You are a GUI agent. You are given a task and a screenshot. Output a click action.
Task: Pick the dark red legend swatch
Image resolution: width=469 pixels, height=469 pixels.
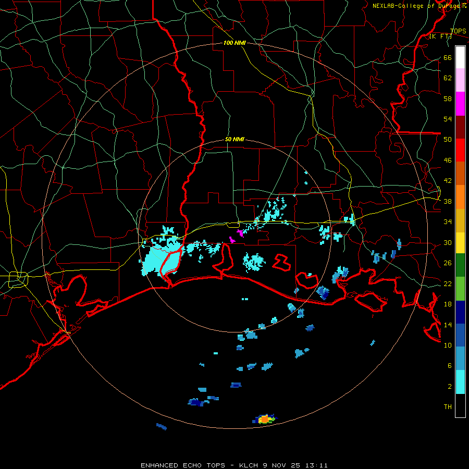coord(460,127)
